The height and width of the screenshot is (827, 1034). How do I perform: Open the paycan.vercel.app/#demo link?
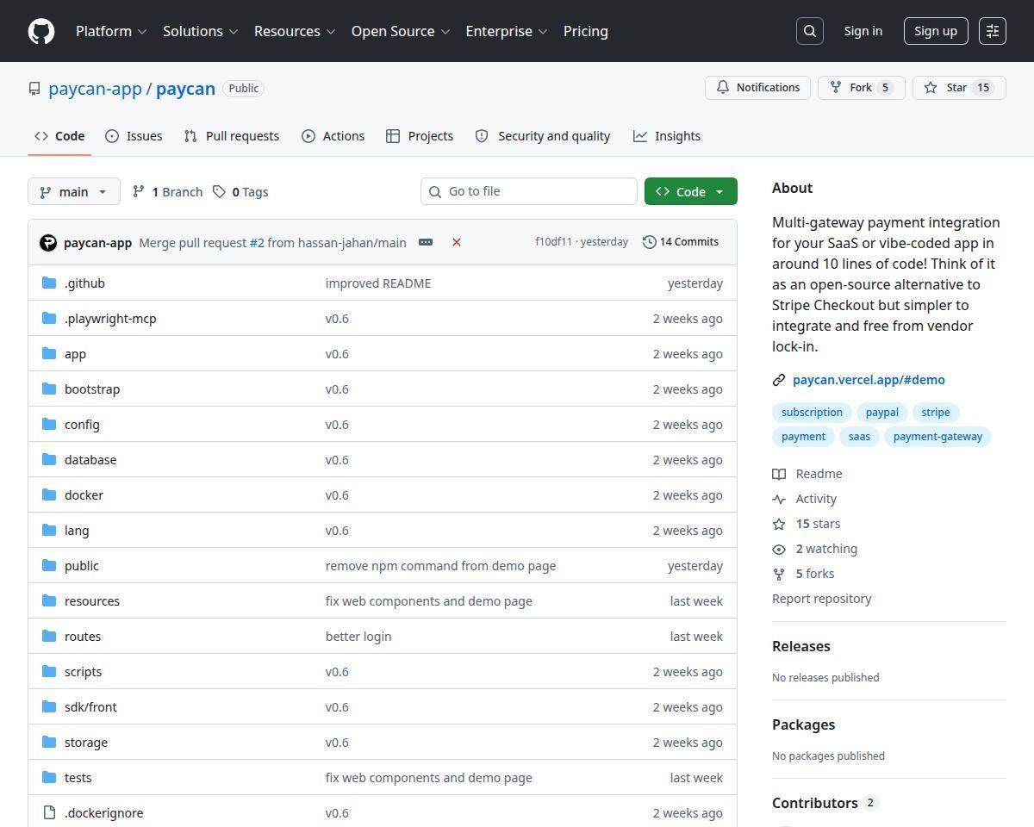[x=869, y=380]
